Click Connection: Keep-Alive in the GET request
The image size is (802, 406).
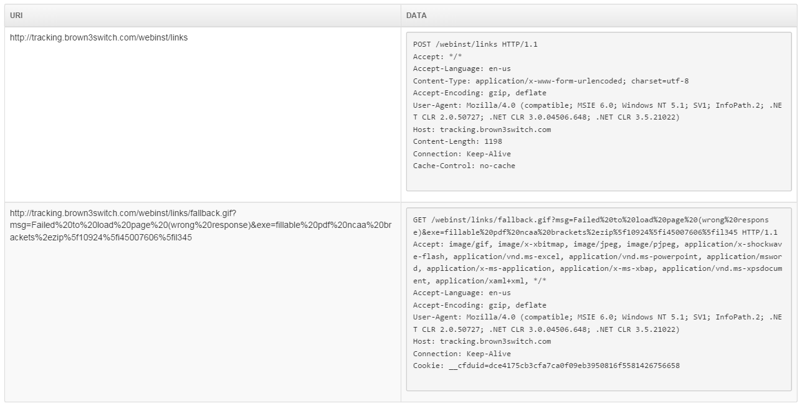[x=462, y=354]
